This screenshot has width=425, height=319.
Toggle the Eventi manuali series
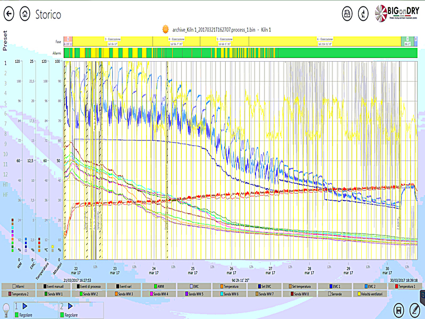pyautogui.click(x=54, y=286)
